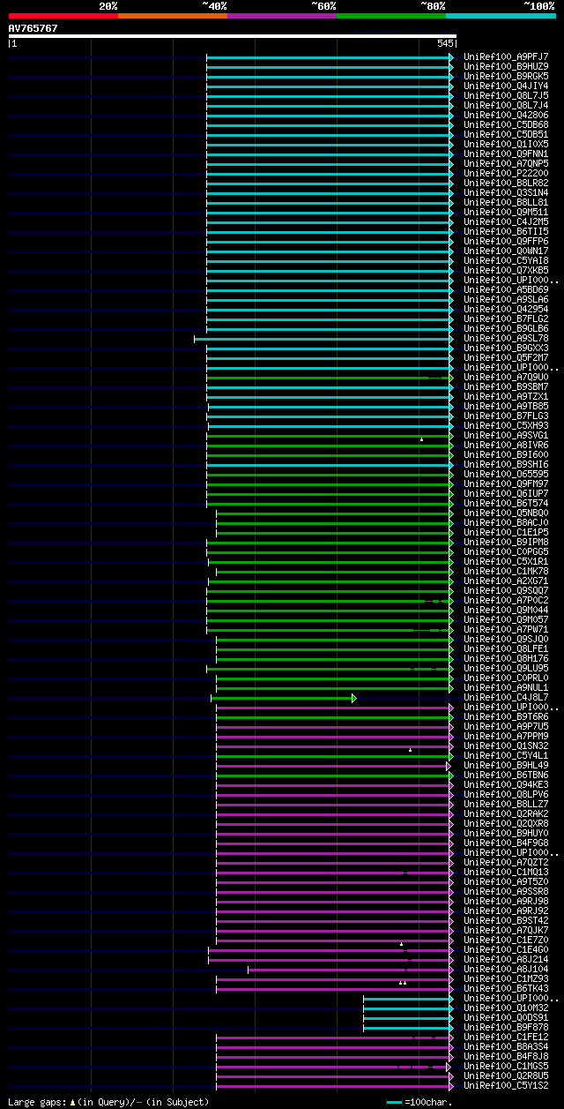Select the UniRef100_C5X1R1 label
The width and height of the screenshot is (564, 1109).
pos(506,561)
